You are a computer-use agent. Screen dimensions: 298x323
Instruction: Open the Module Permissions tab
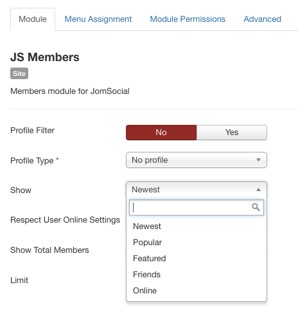tap(188, 19)
